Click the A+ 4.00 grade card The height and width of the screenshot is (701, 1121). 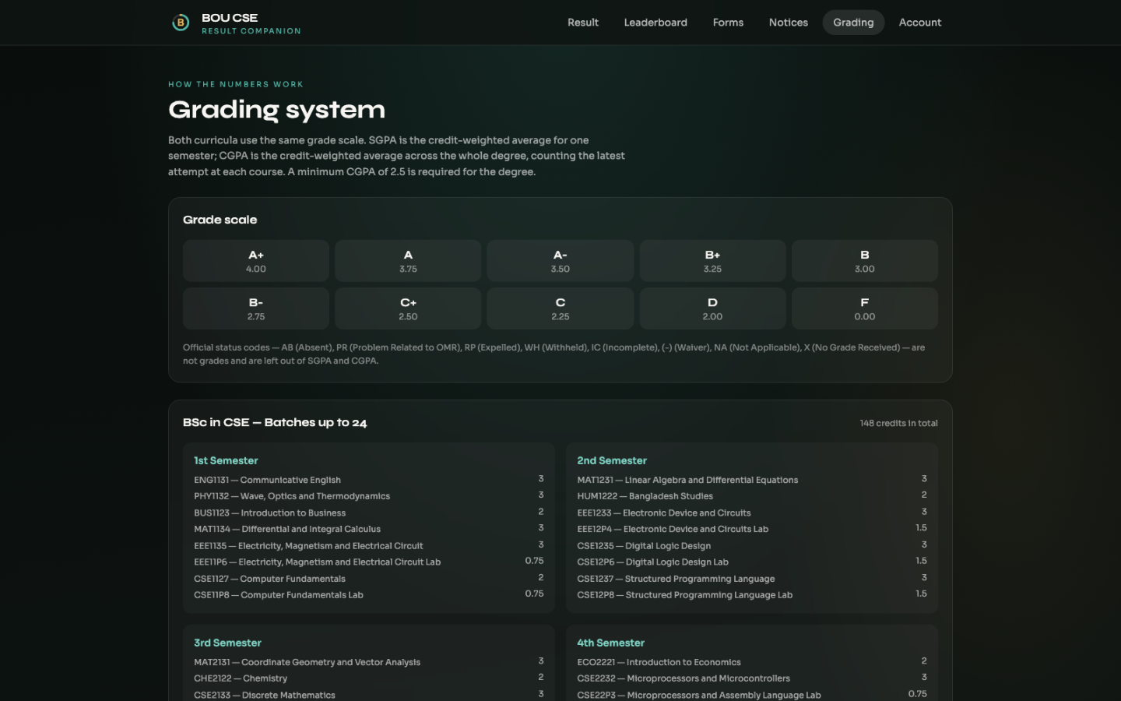pos(256,261)
